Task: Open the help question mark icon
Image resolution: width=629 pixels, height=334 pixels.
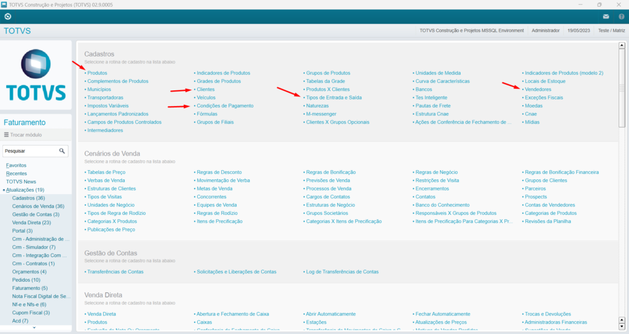Action: (621, 17)
